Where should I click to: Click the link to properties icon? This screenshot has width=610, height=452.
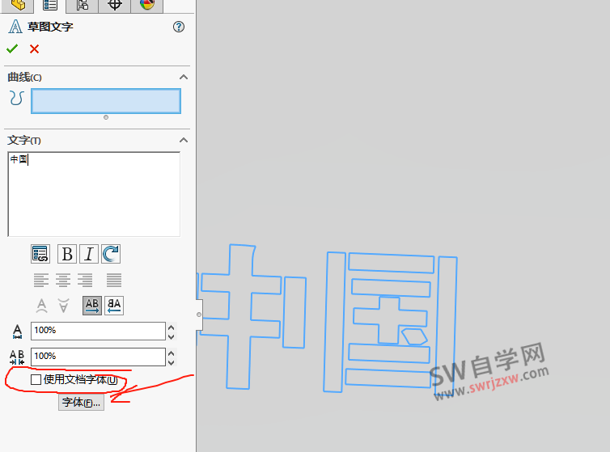(40, 255)
